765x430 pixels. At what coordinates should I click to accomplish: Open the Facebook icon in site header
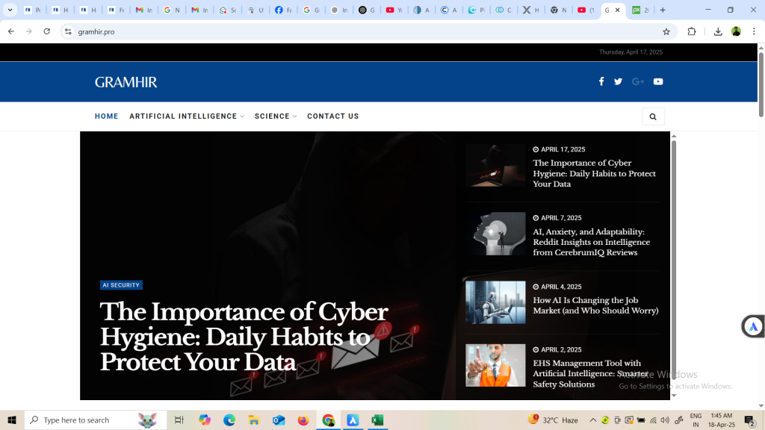pos(601,81)
